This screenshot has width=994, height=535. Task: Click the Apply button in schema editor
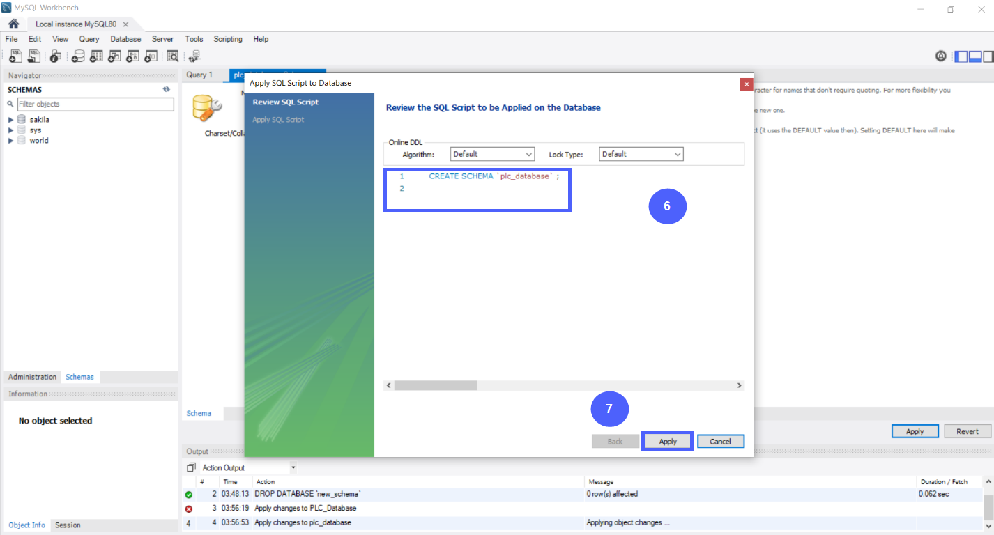click(915, 431)
